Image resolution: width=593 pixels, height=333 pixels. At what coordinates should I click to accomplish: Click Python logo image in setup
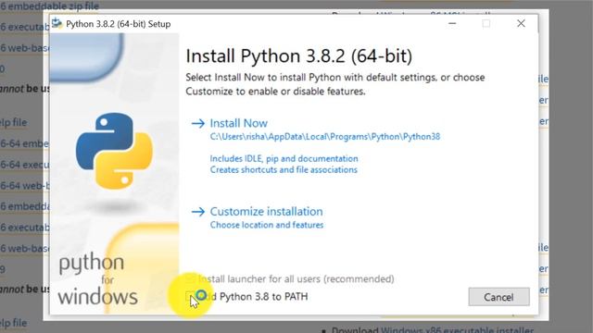click(114, 151)
